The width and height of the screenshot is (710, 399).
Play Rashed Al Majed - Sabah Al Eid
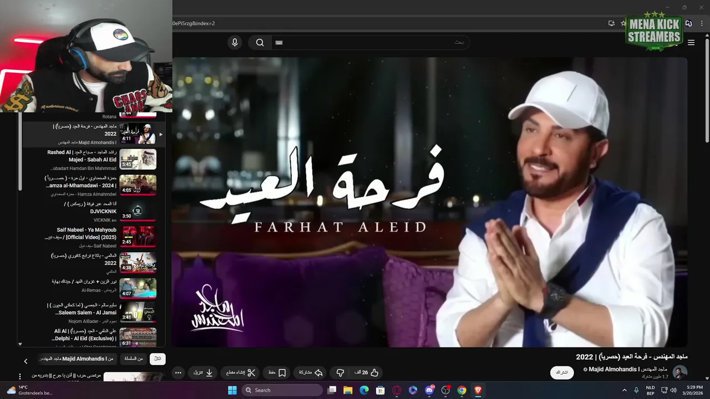(138, 159)
